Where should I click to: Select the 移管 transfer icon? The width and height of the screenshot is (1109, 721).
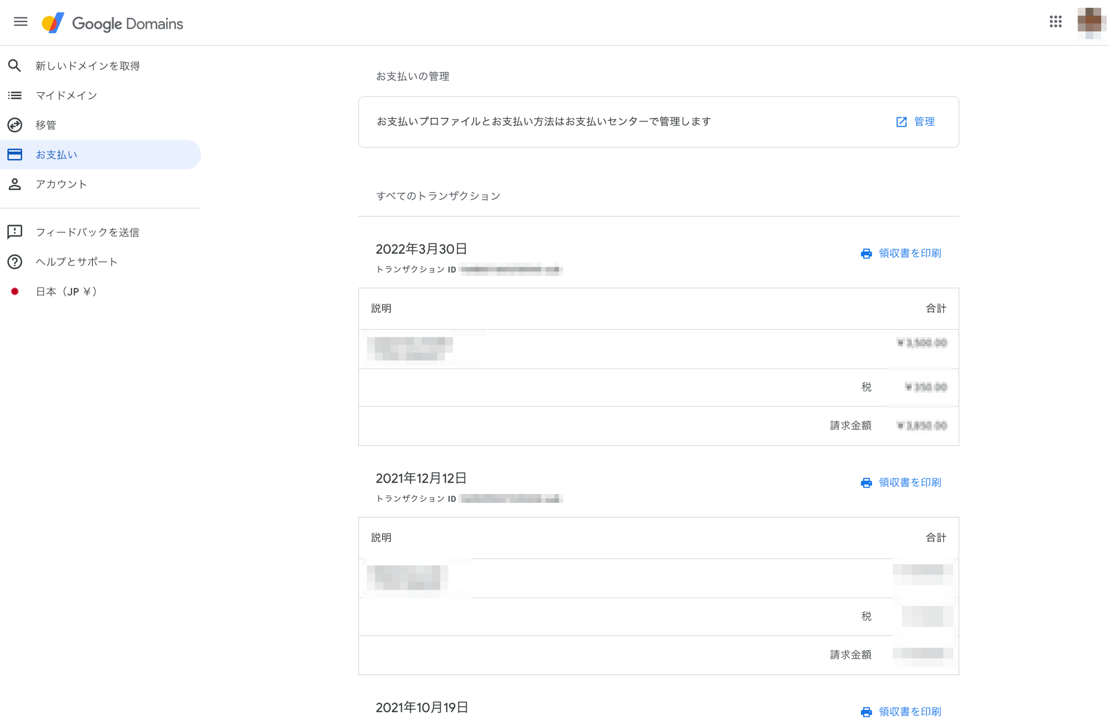[14, 125]
